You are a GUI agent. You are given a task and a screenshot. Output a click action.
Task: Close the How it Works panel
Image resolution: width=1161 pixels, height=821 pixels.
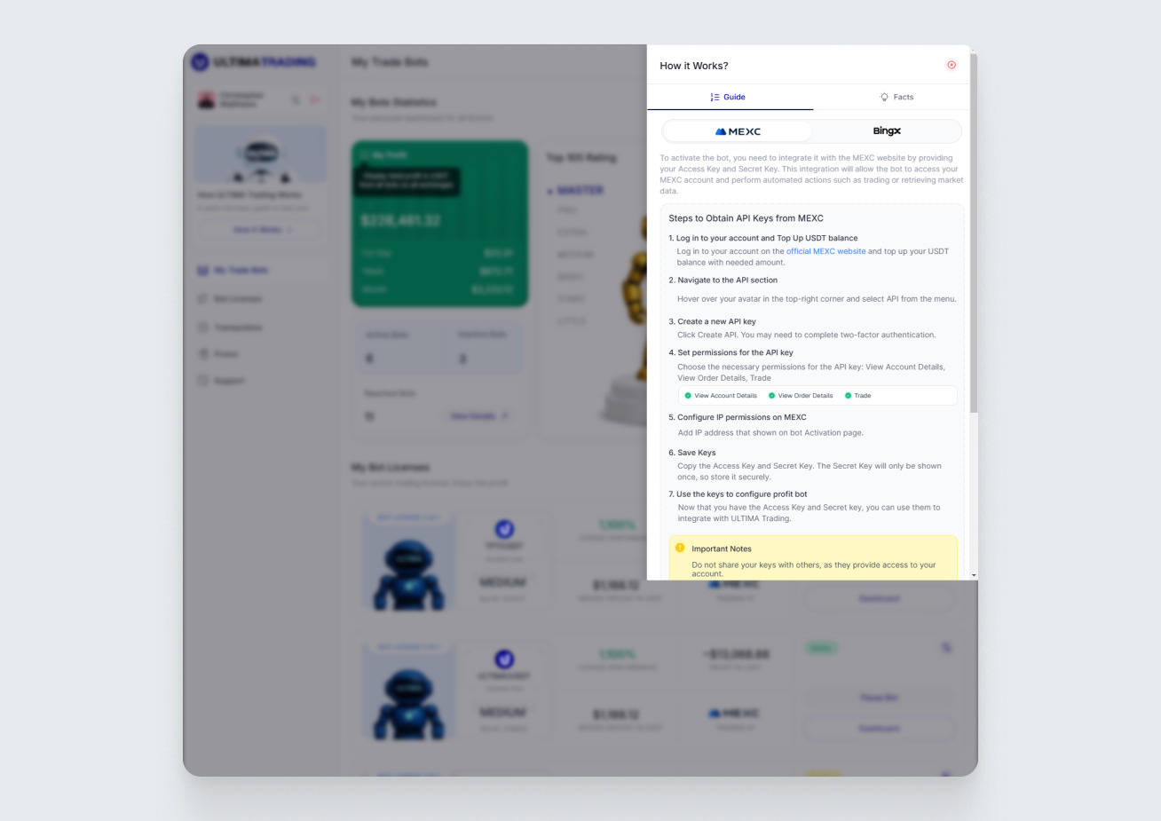(x=952, y=65)
